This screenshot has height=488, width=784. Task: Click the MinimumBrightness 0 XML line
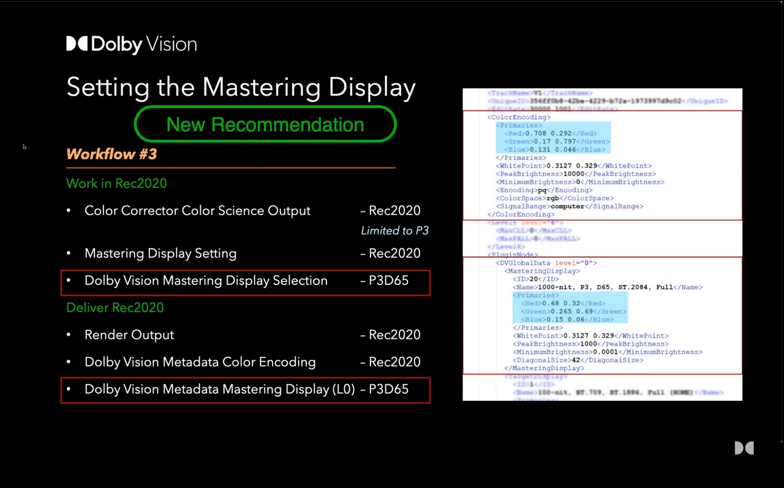(x=580, y=182)
